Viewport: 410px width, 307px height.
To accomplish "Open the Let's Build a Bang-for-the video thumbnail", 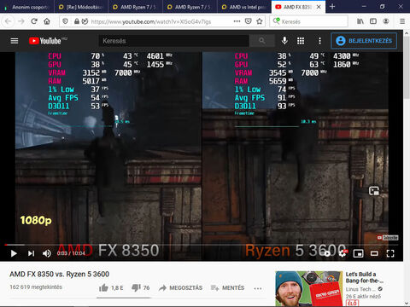I will tap(309, 288).
